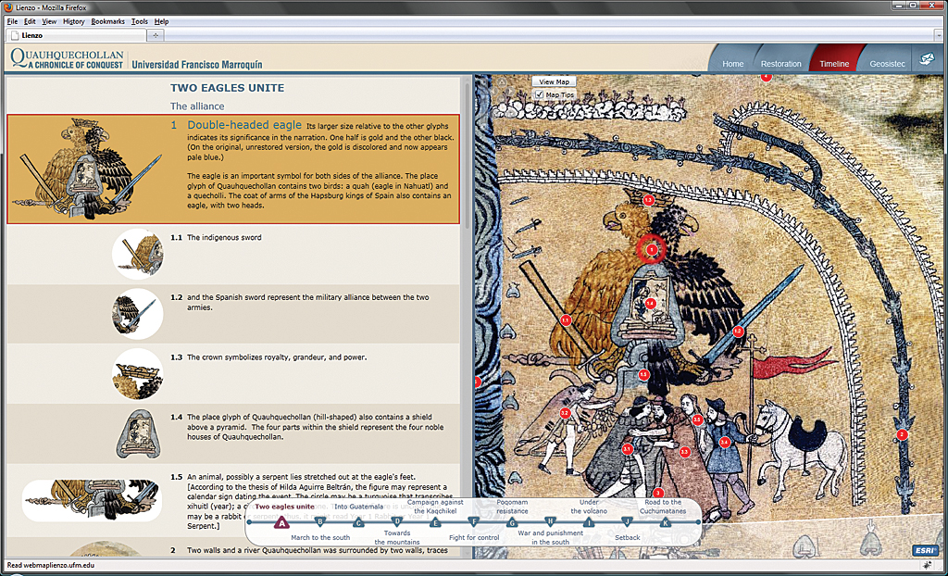Open the Help menu
Screen dimensions: 948x576
coord(161,21)
